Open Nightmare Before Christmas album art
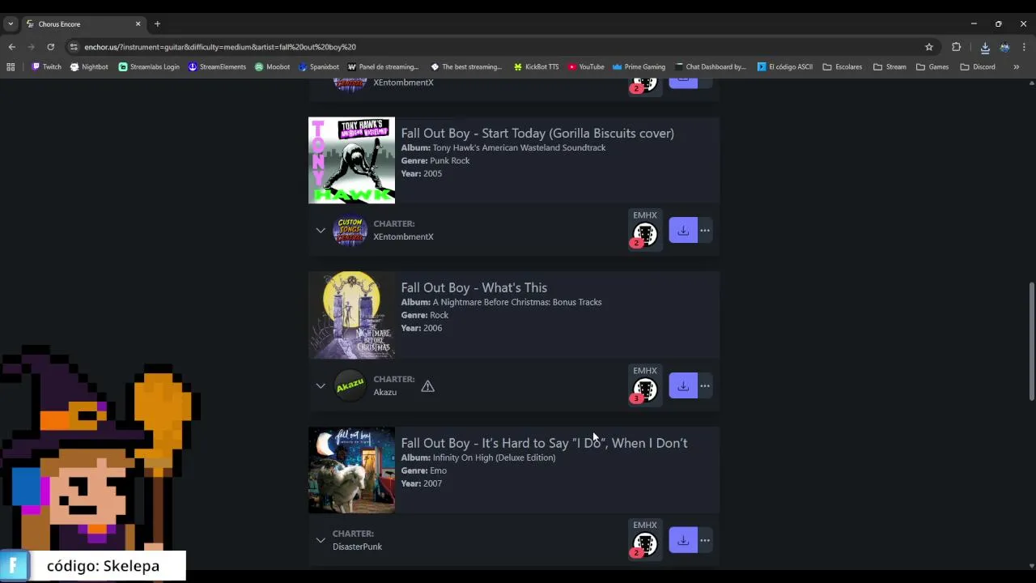The height and width of the screenshot is (583, 1036). coord(351,315)
